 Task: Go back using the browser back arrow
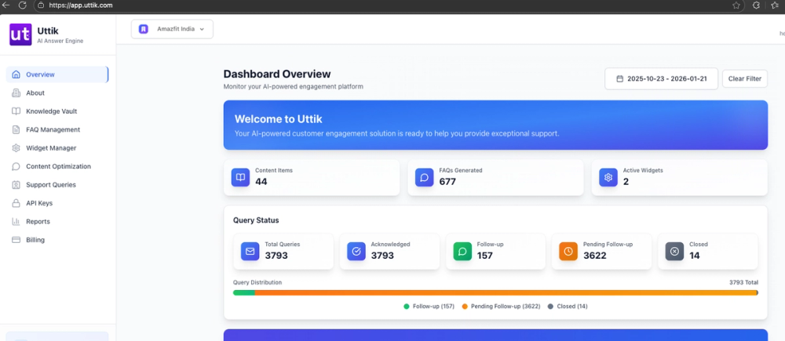[6, 5]
